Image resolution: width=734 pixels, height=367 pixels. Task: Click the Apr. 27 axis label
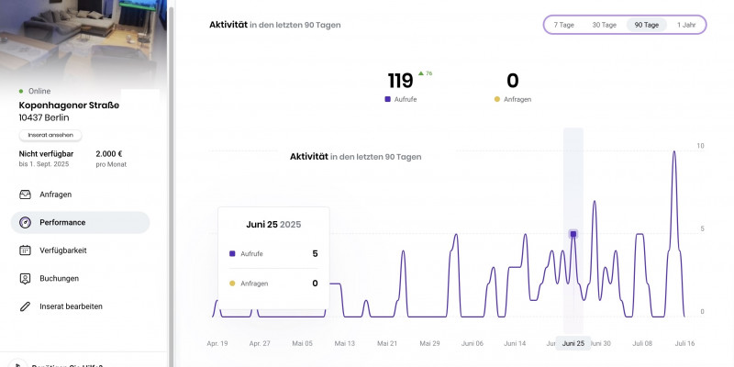click(260, 343)
